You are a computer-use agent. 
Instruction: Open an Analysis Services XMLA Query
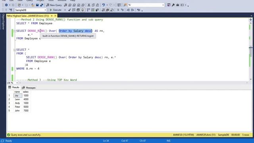tap(79, 5)
